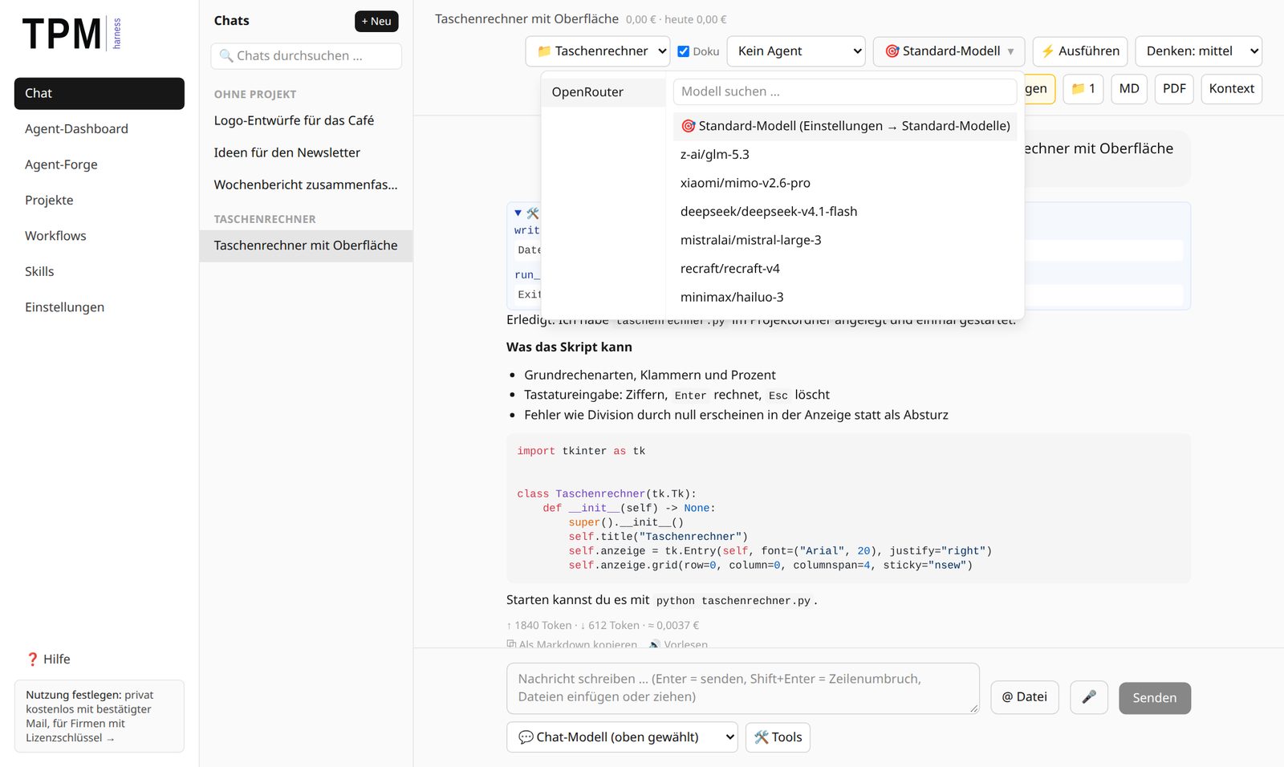The width and height of the screenshot is (1284, 767).
Task: Open the Agent-Dashboard sidebar page
Action: [100, 129]
